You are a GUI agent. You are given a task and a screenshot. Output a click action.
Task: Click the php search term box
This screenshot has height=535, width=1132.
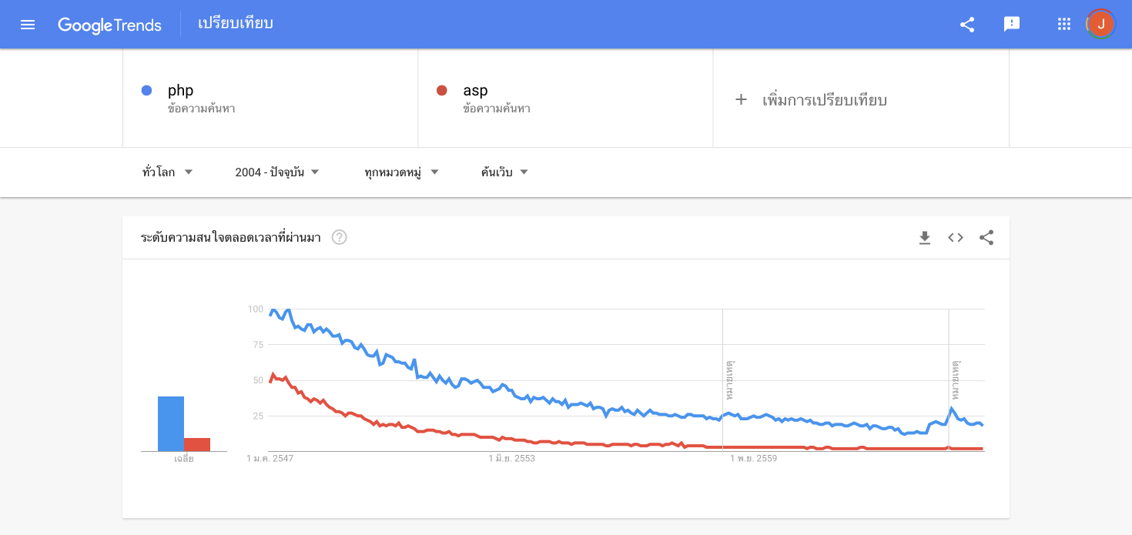tap(270, 99)
